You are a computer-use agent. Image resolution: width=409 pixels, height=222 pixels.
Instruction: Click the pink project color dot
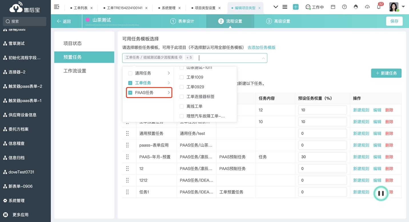[88, 20]
